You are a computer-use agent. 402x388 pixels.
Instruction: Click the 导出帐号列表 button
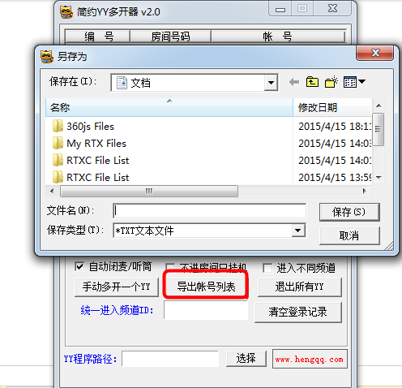click(x=206, y=287)
